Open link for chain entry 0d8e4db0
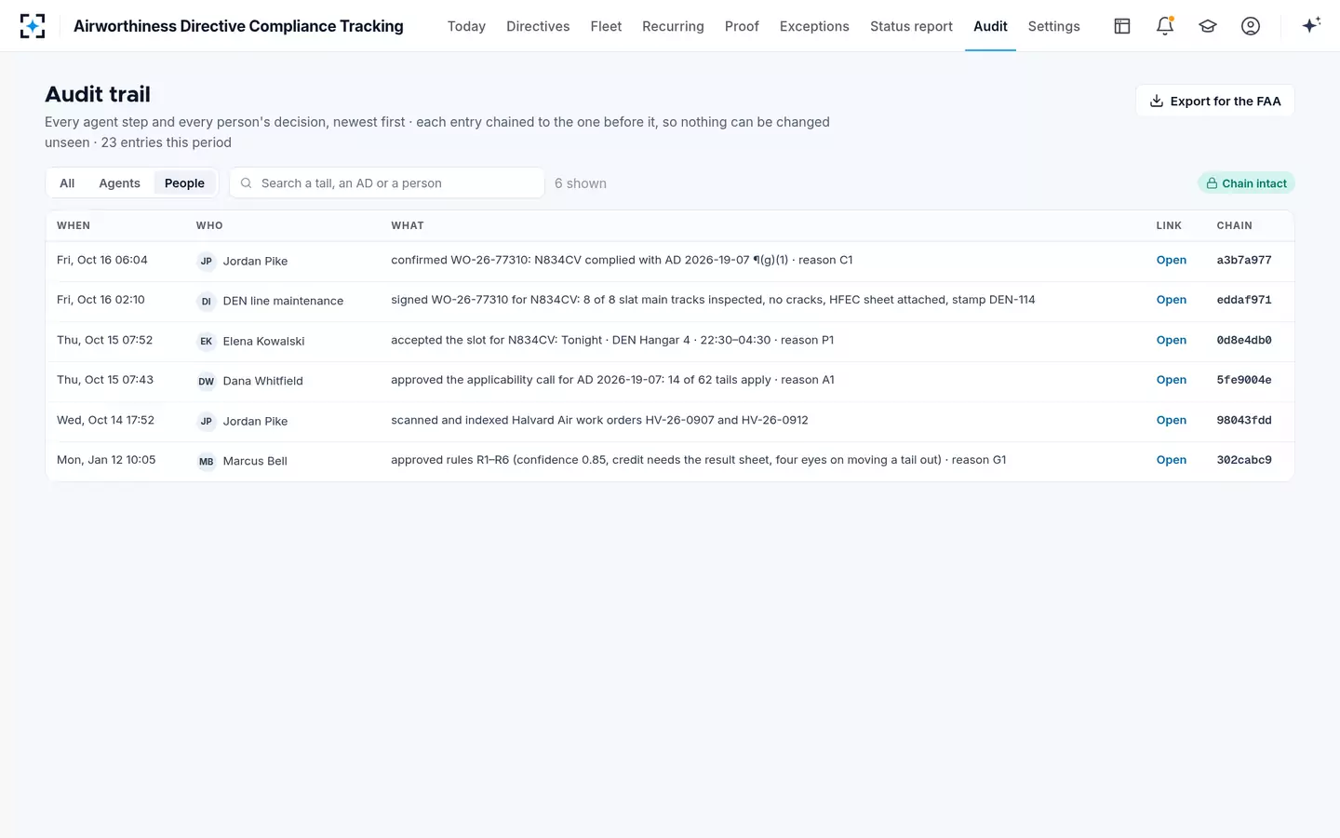Viewport: 1340px width, 838px height. click(x=1172, y=341)
